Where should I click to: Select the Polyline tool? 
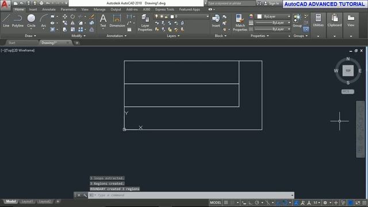coord(18,21)
